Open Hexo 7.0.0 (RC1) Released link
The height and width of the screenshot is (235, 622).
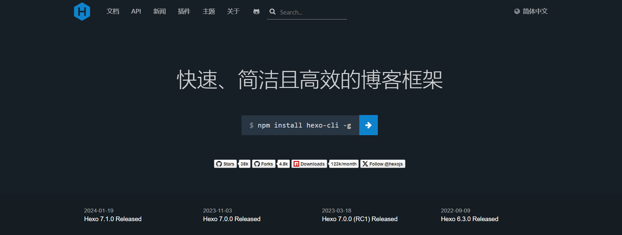pos(360,219)
